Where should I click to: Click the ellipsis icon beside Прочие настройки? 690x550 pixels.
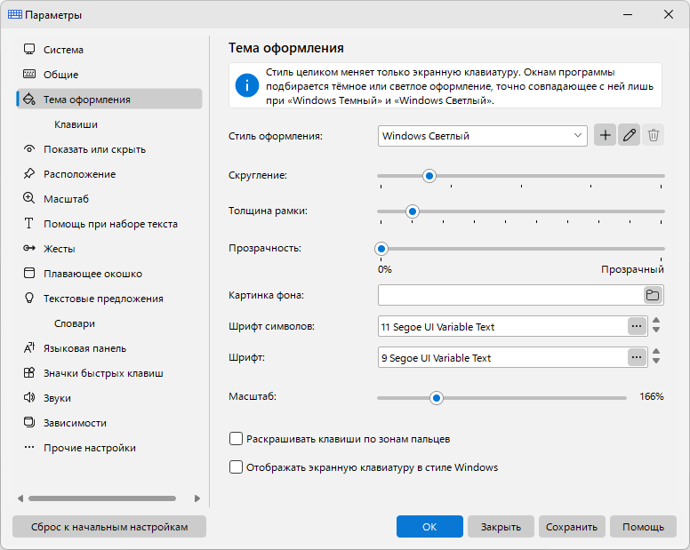29,448
